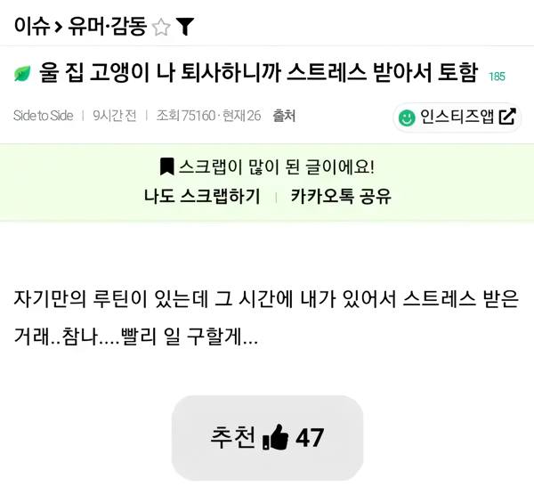Viewport: 534px width, 495px height.
Task: View the 185 comments count
Action: pos(497,77)
